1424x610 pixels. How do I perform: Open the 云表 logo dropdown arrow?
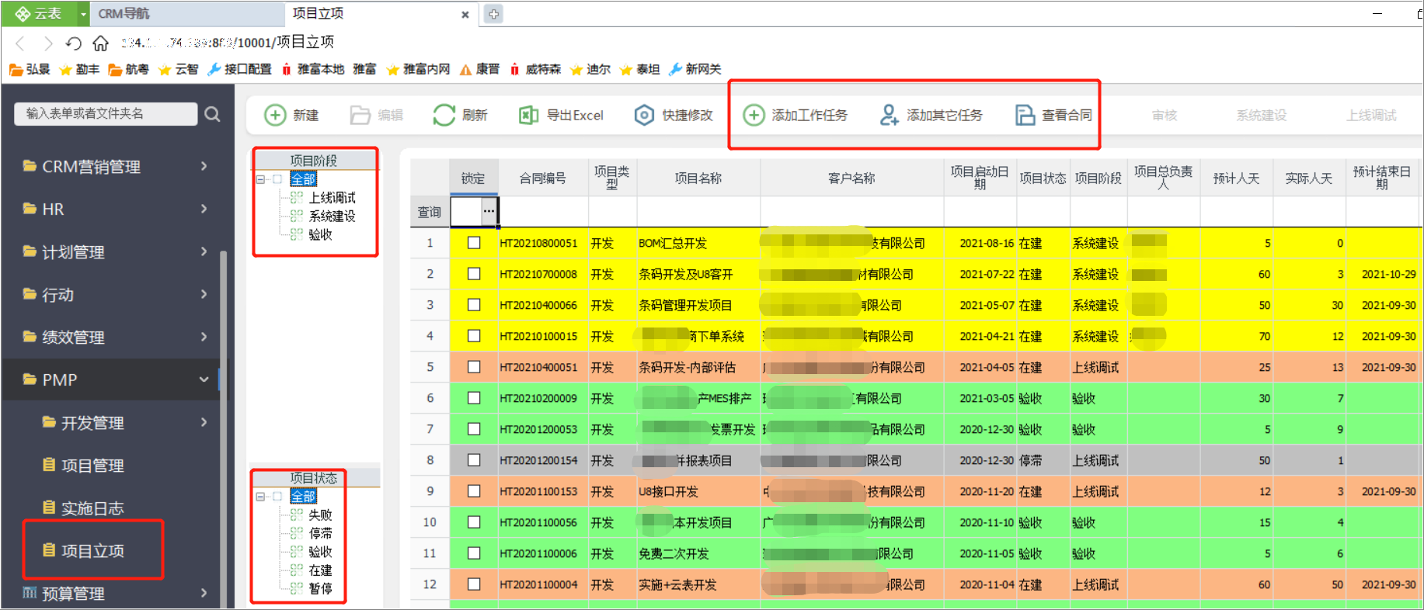pyautogui.click(x=83, y=14)
